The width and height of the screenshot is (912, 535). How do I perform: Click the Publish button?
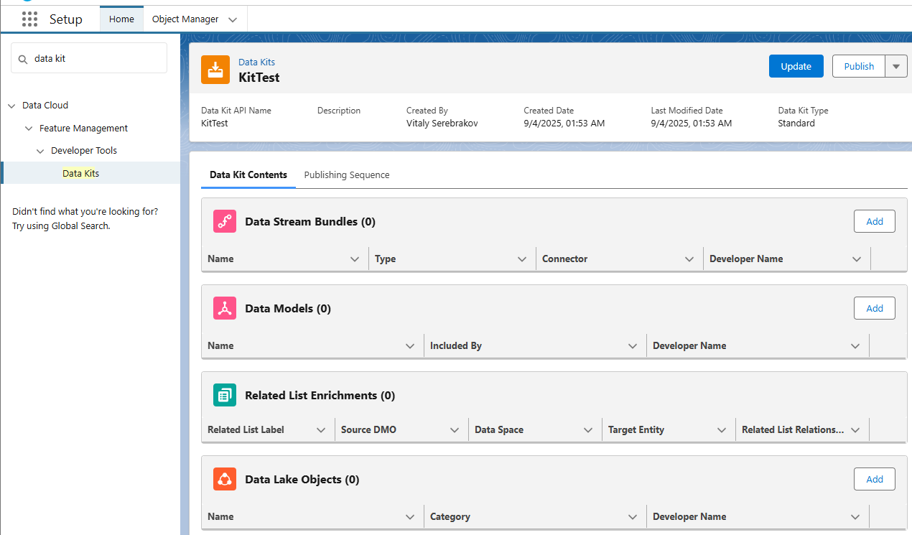pyautogui.click(x=859, y=66)
